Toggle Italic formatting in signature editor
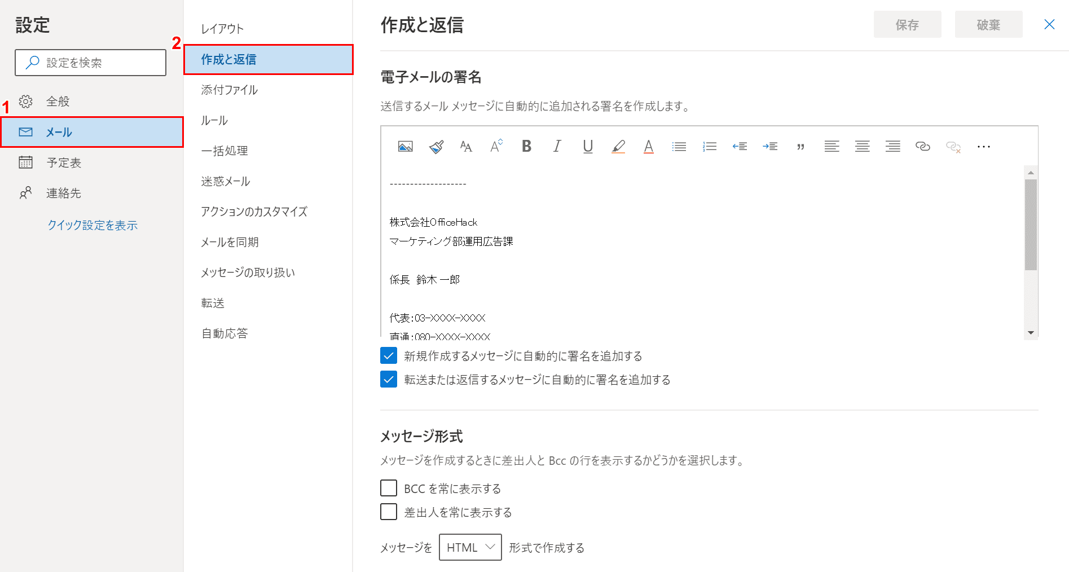The height and width of the screenshot is (572, 1069). pyautogui.click(x=557, y=147)
